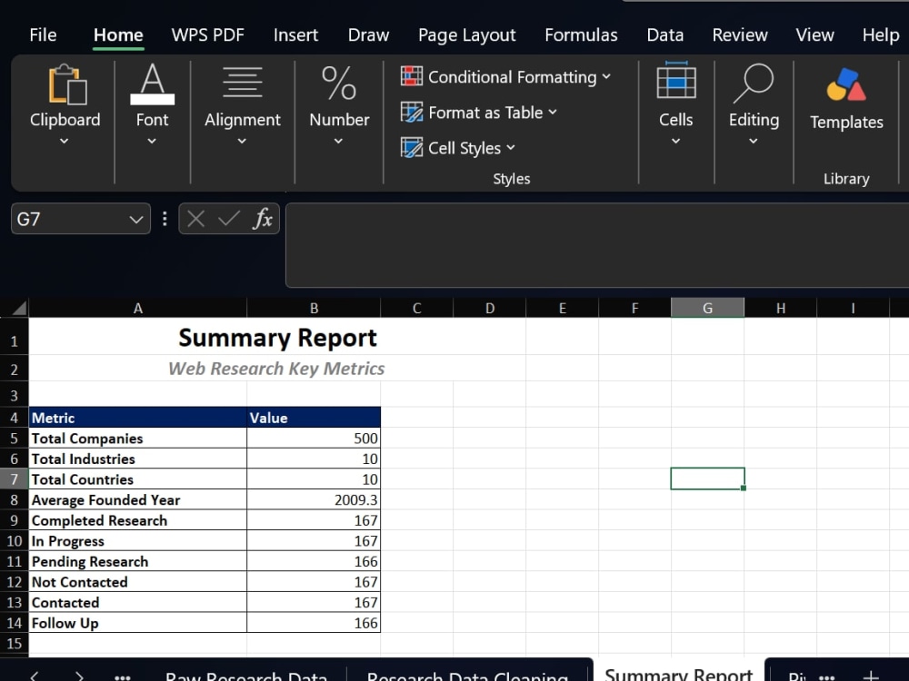Switch to the Draw tab
The height and width of the screenshot is (681, 909).
[368, 35]
